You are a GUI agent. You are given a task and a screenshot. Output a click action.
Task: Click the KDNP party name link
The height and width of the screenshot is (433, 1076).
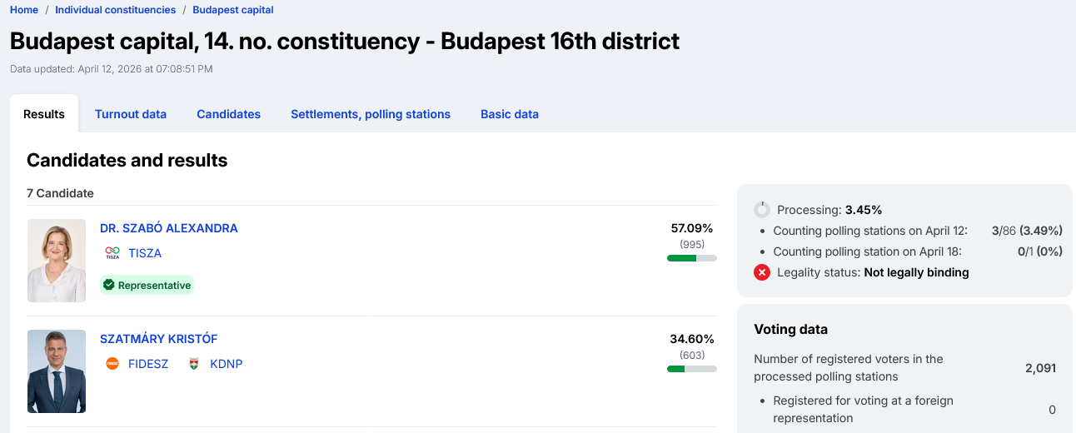click(x=227, y=364)
